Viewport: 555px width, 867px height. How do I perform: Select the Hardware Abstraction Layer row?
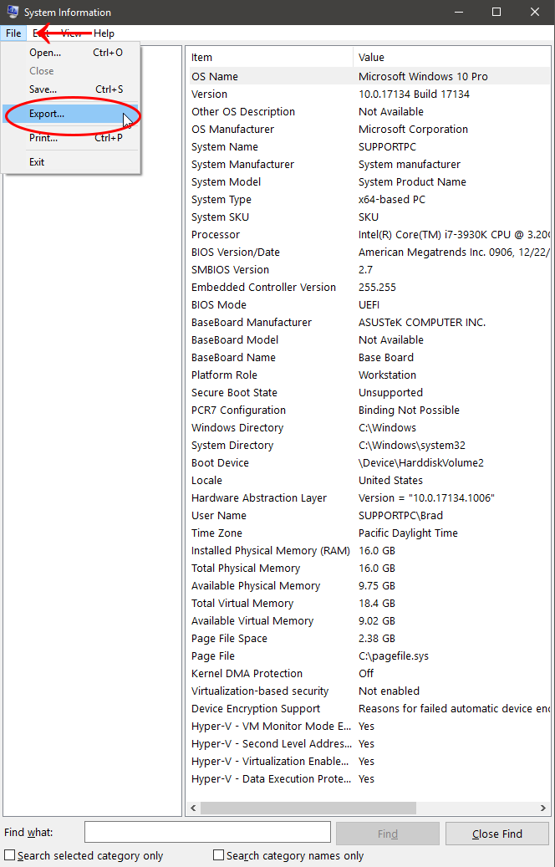369,498
